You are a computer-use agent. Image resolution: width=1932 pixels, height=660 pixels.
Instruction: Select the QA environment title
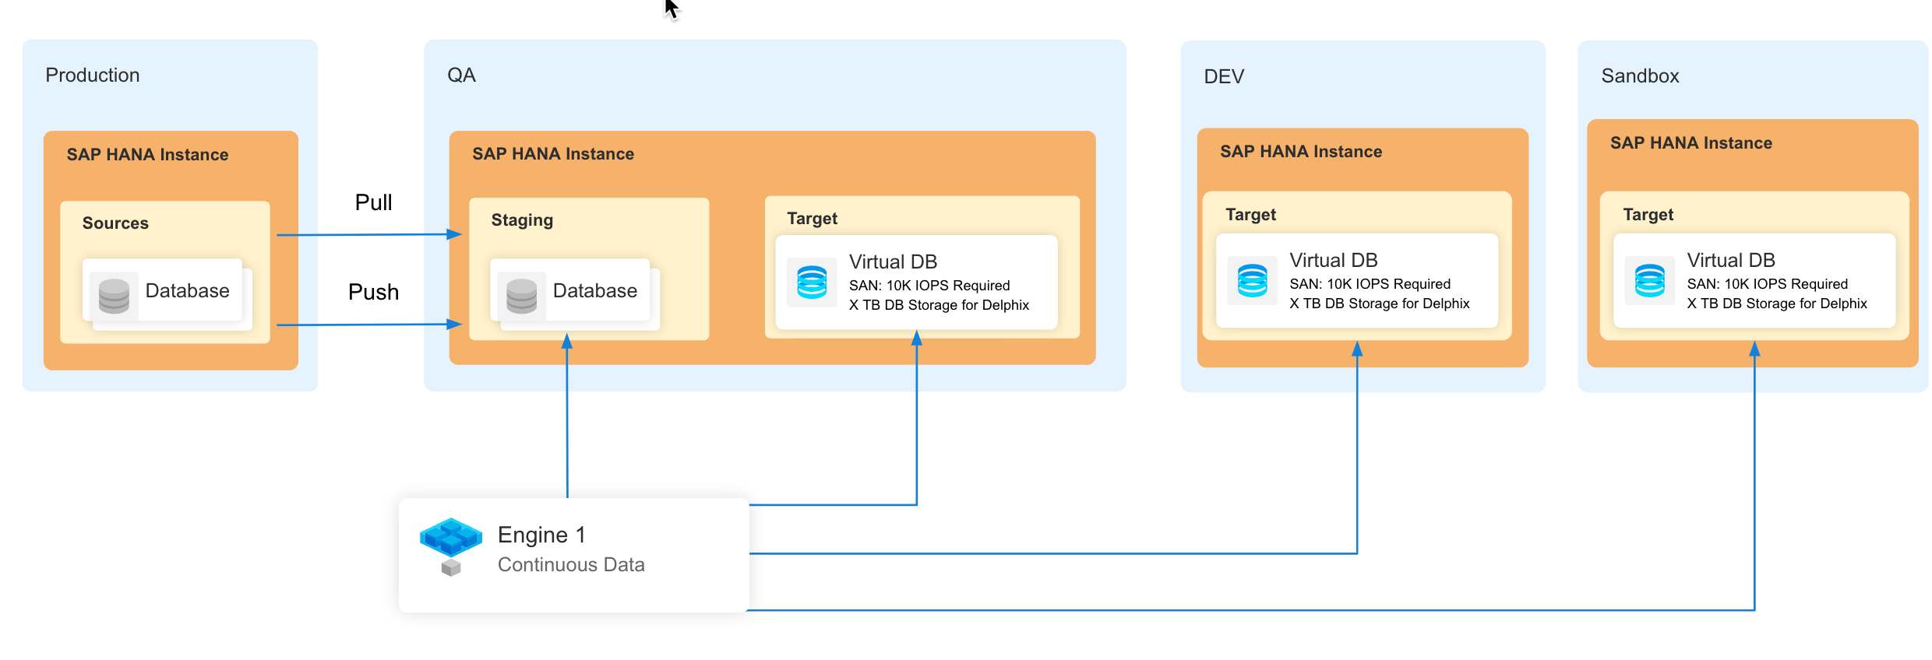(x=461, y=75)
